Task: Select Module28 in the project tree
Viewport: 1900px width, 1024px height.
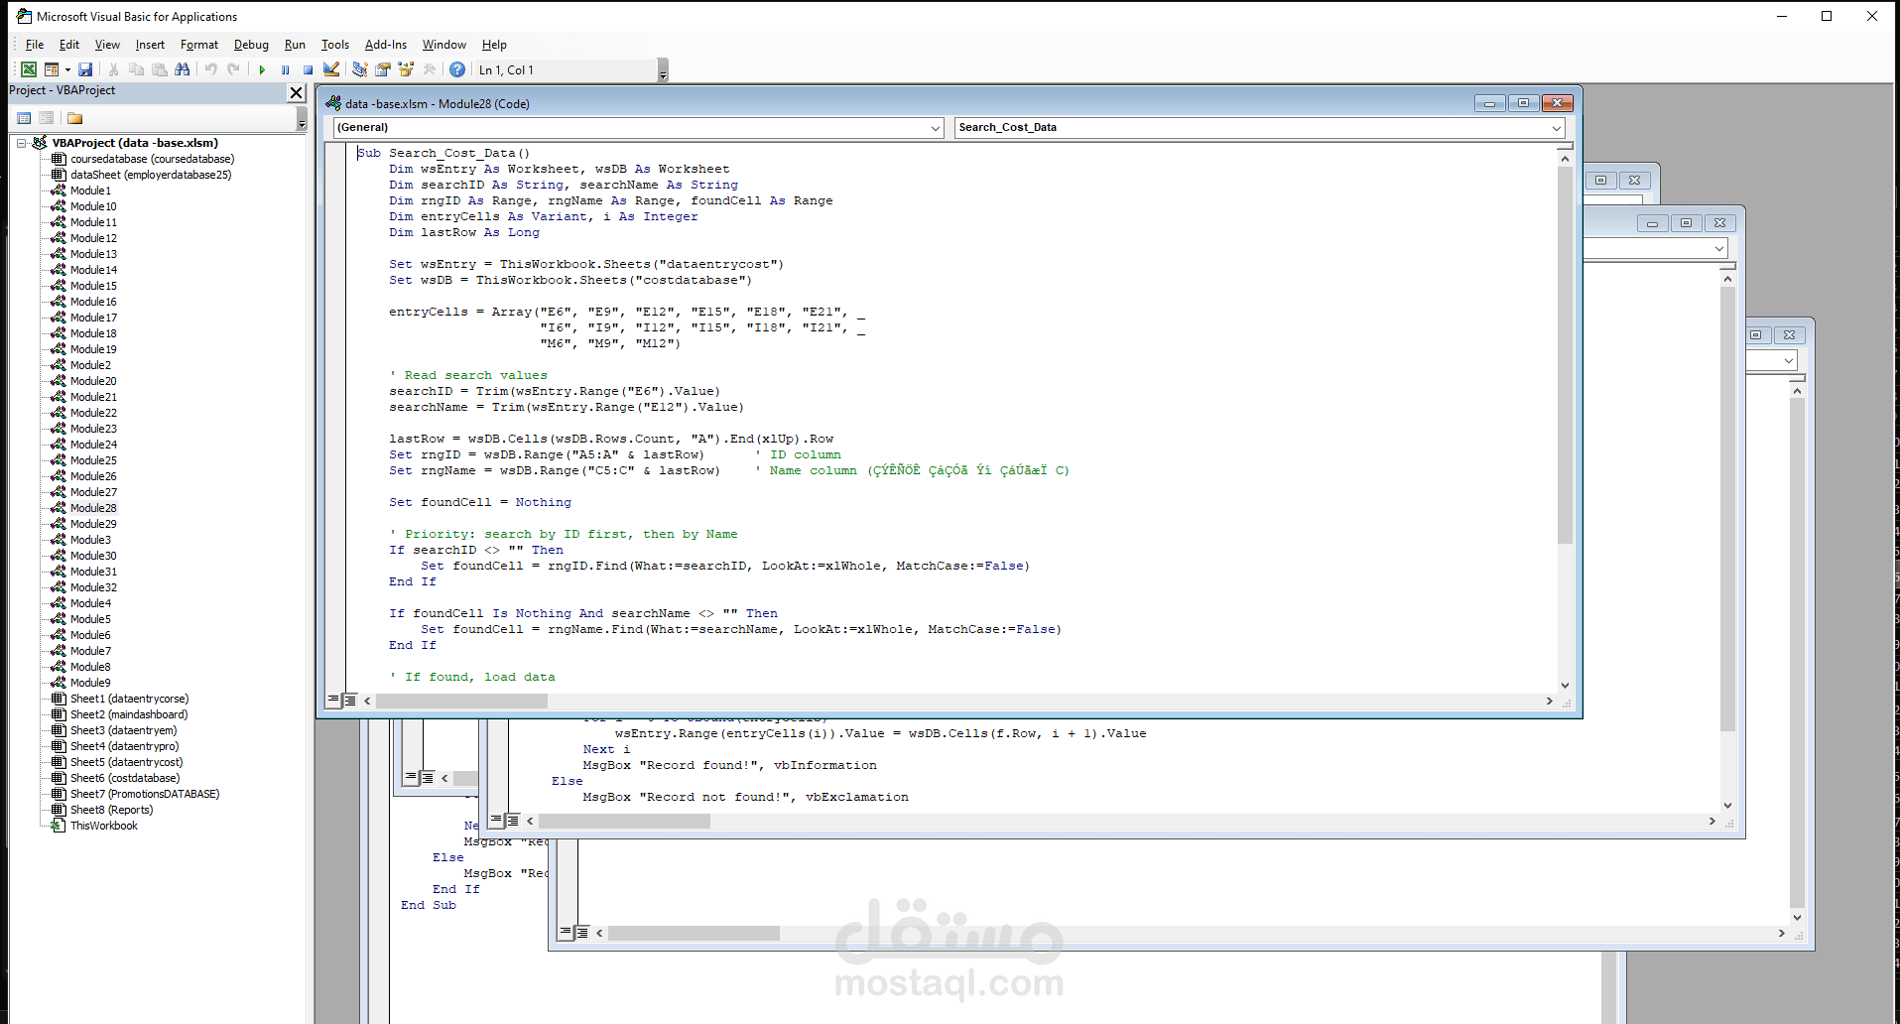Action: coord(93,508)
